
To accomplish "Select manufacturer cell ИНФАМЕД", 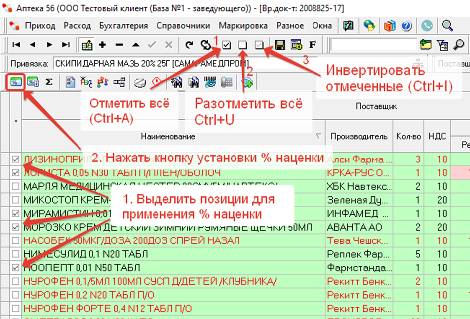I will [x=359, y=214].
